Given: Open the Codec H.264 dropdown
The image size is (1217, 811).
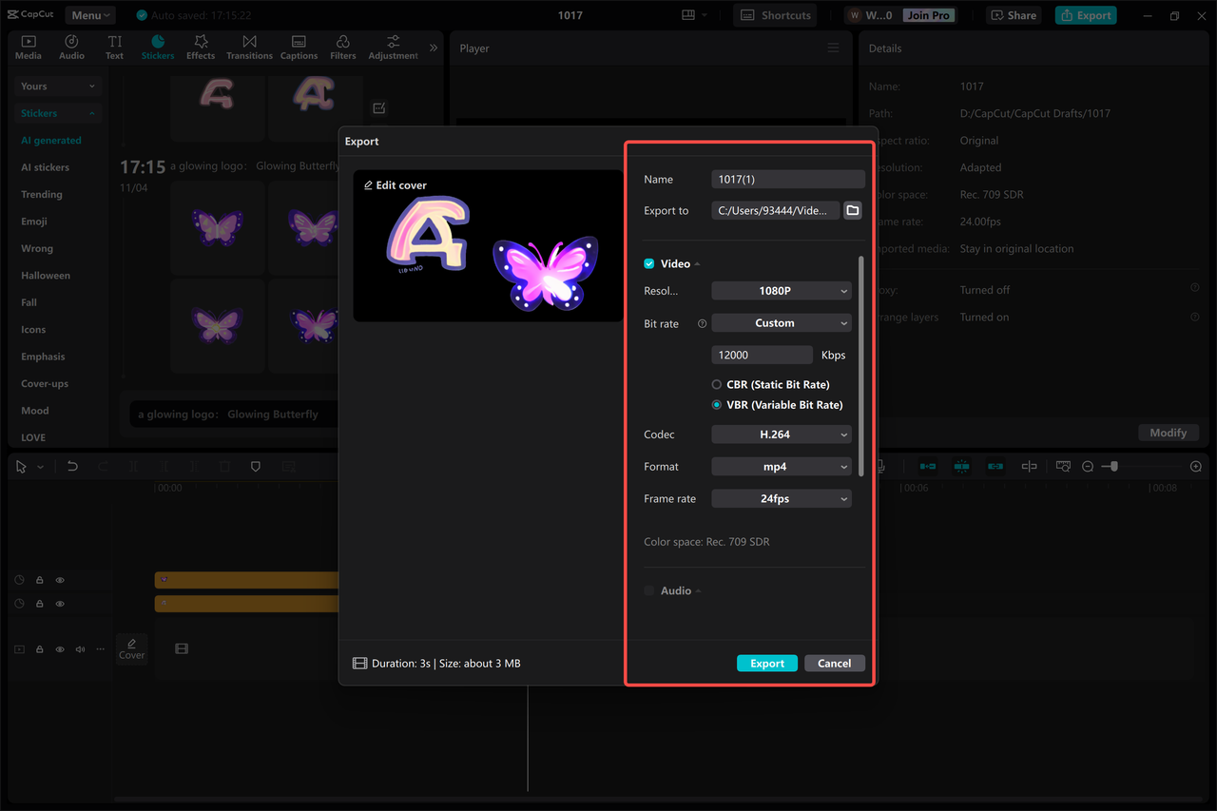Looking at the screenshot, I should (782, 434).
